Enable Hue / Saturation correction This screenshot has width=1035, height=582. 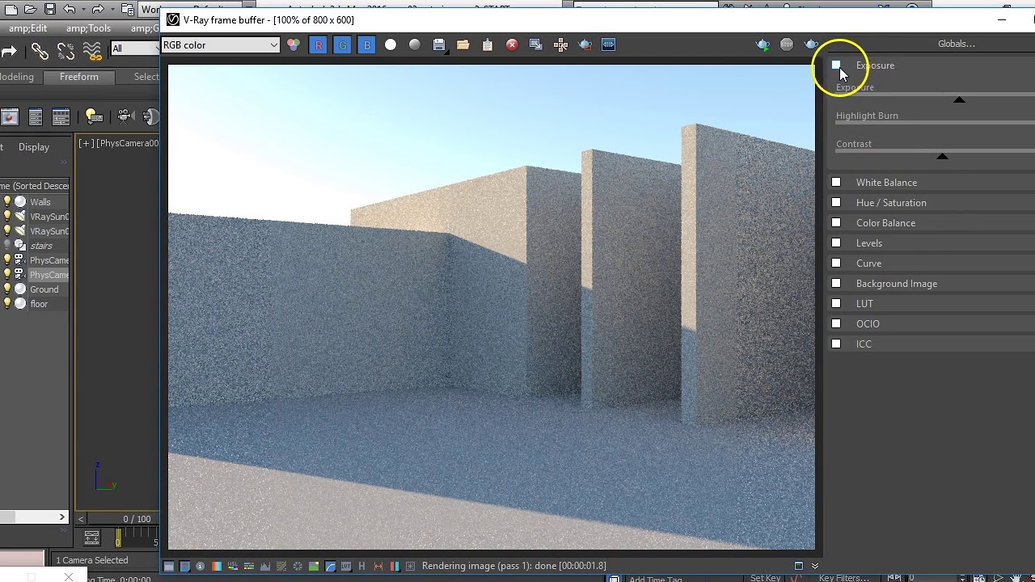point(836,203)
